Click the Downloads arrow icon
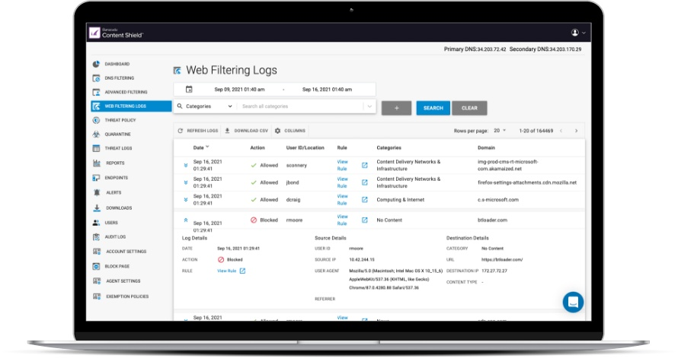 (97, 208)
